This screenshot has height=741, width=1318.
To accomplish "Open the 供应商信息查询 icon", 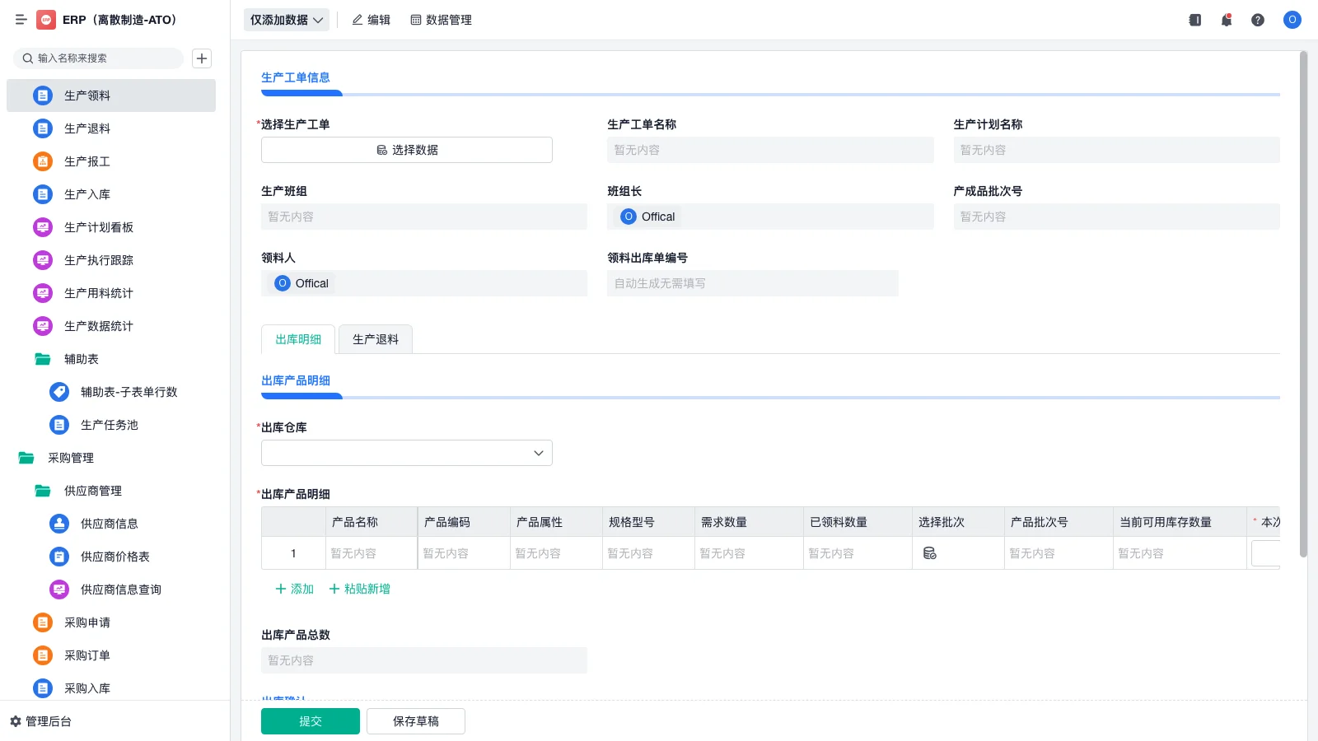I will tap(59, 590).
